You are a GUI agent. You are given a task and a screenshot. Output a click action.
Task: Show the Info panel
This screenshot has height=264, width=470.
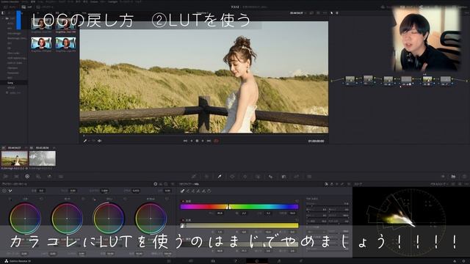pyautogui.click(x=464, y=177)
